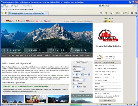Open the recent pages dropdown arrow
The image size is (138, 106).
coord(9,6)
